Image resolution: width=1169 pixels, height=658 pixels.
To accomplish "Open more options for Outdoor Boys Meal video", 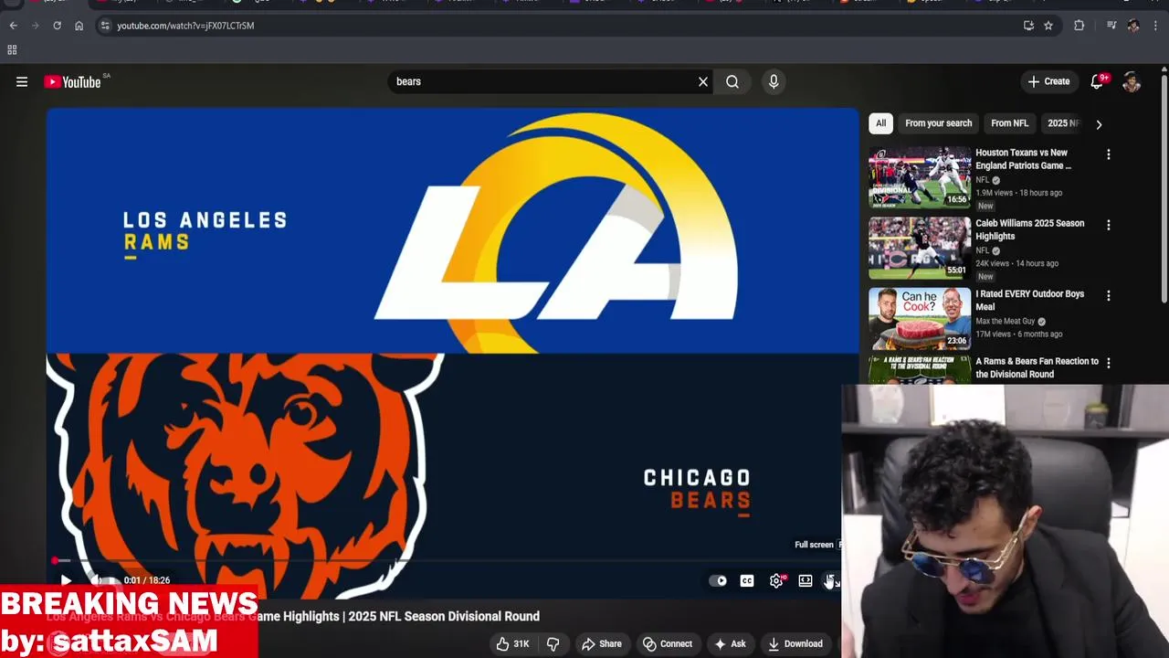I will click(x=1109, y=295).
